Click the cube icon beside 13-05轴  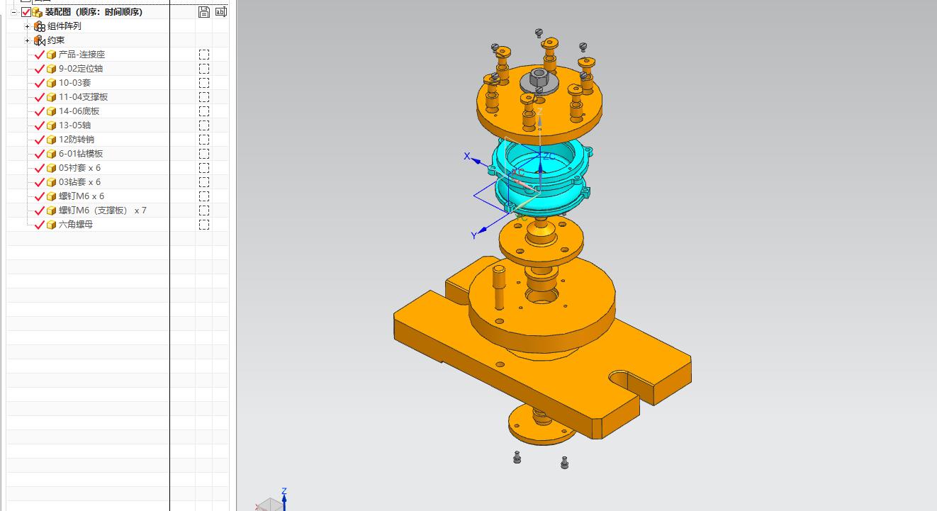tap(51, 125)
